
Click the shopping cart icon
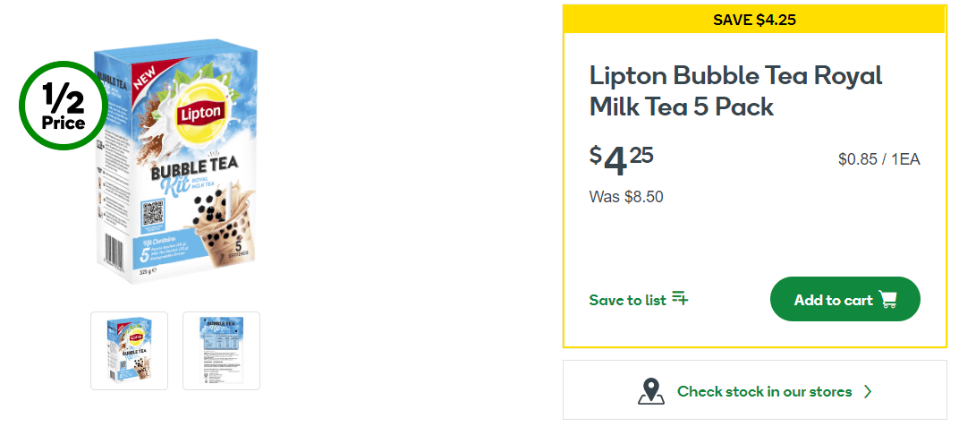[887, 299]
